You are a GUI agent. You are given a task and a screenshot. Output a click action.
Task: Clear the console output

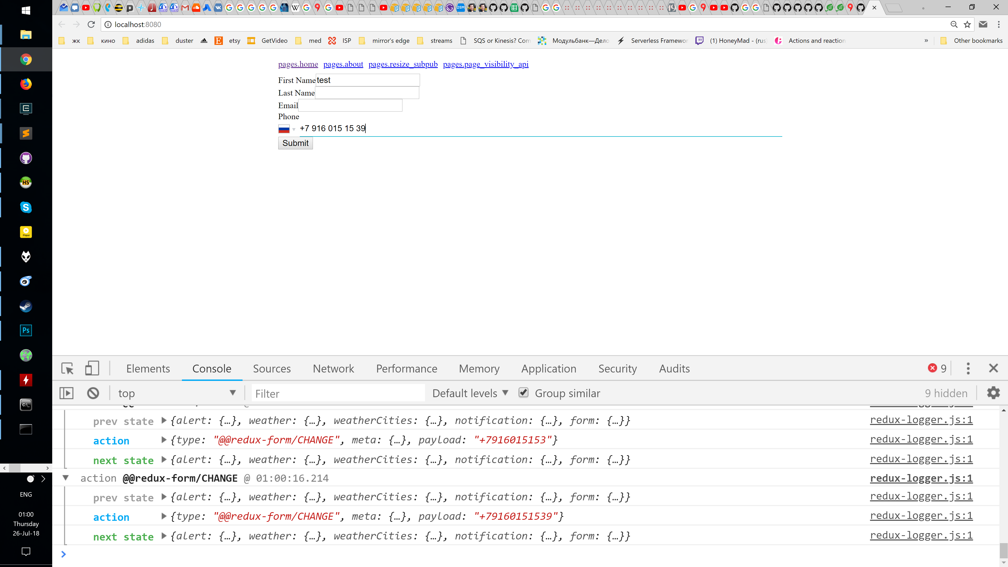pyautogui.click(x=93, y=393)
